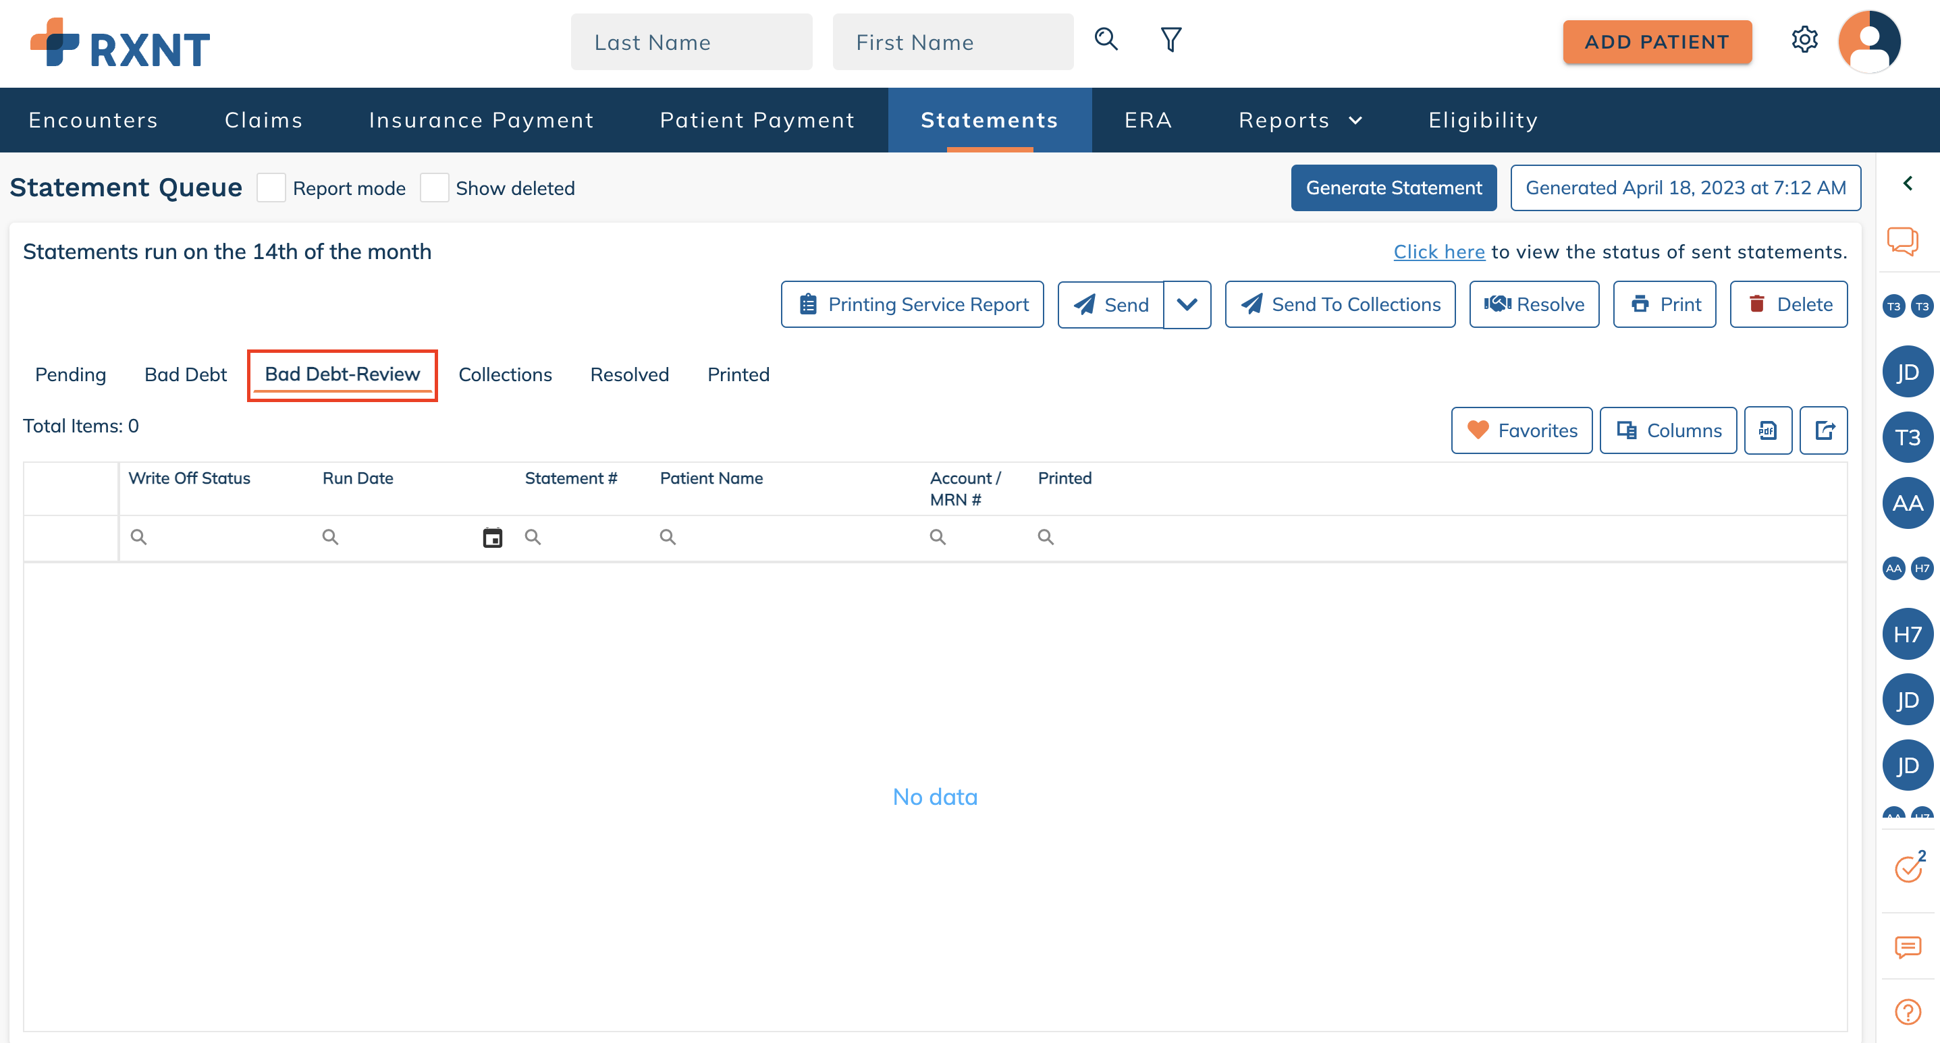Viewport: 1940px width, 1043px height.
Task: Open Insurance Payment section
Action: point(481,120)
